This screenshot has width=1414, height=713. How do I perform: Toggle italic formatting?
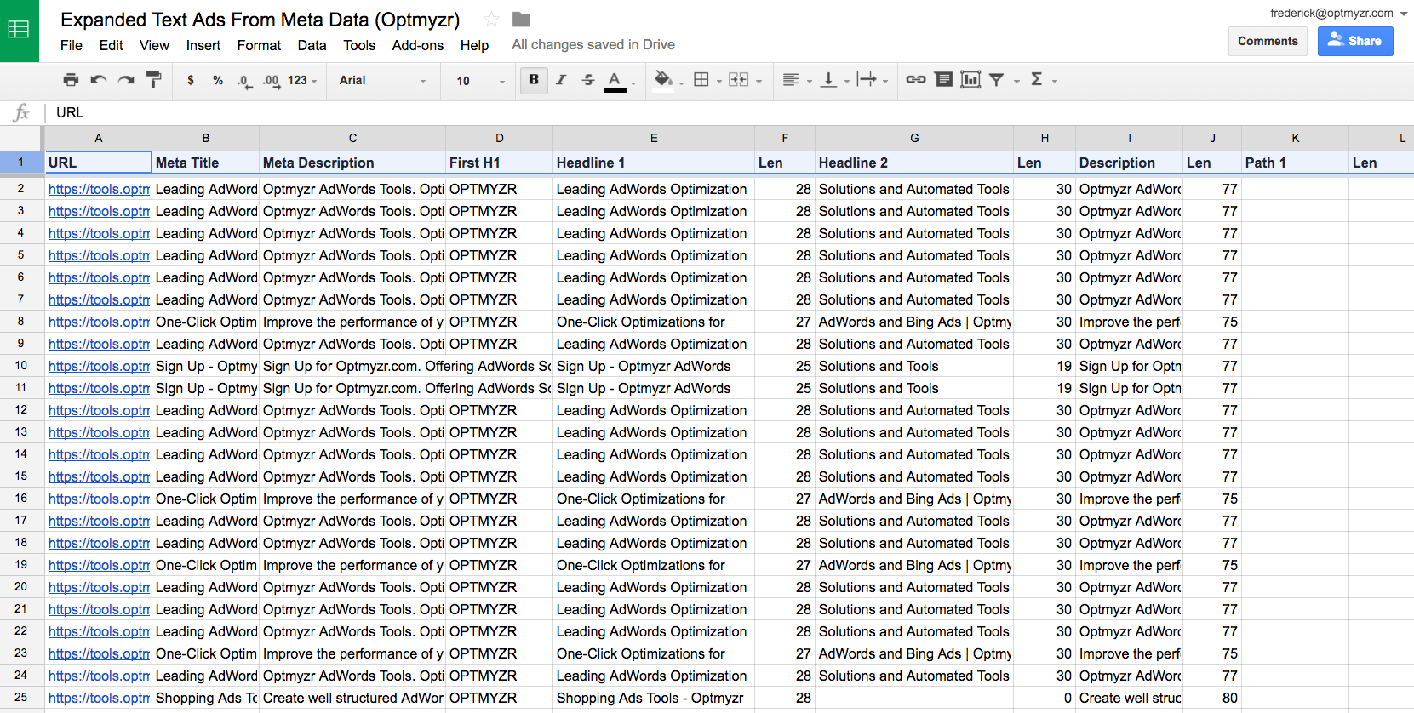561,80
